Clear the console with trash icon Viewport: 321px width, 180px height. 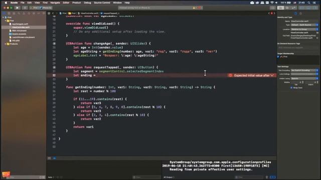click(x=267, y=177)
